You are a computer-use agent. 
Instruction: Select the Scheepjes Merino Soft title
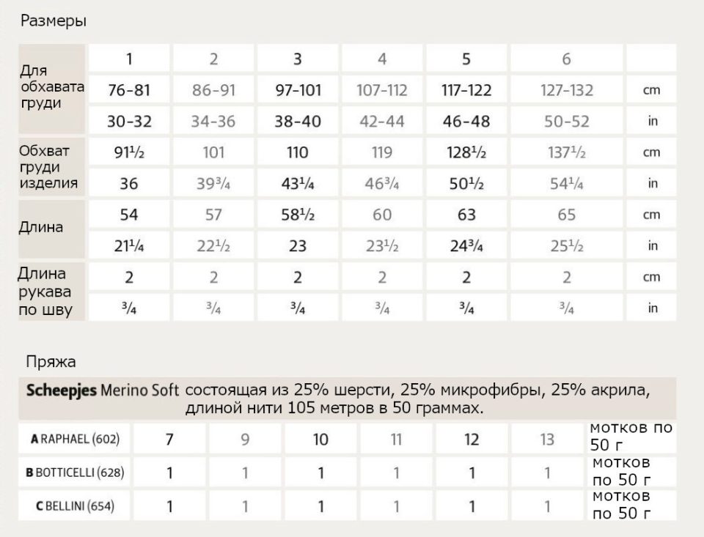pos(103,390)
